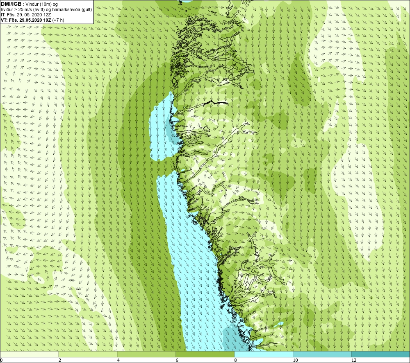Image resolution: width=410 pixels, height=363 pixels.
Task: Click the DMI/IGB title text
Action: pyautogui.click(x=11, y=4)
